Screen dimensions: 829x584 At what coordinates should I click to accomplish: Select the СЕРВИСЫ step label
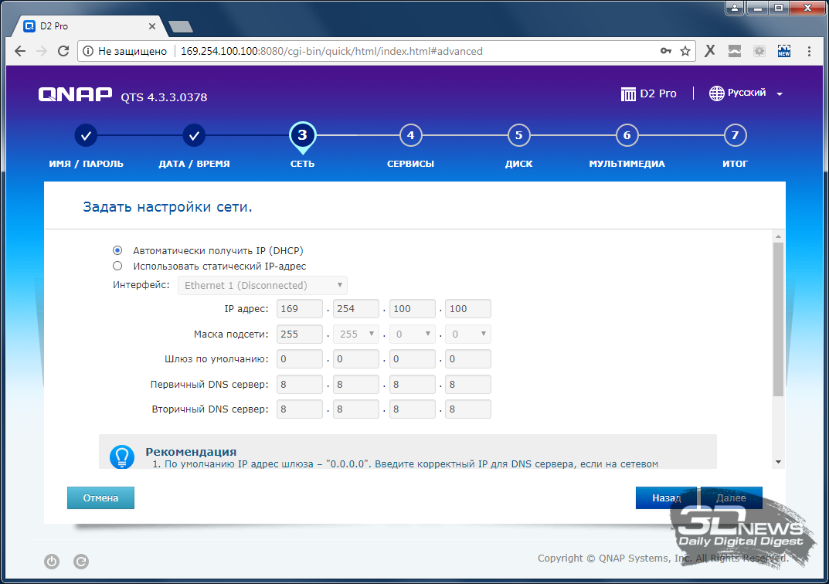coord(410,164)
